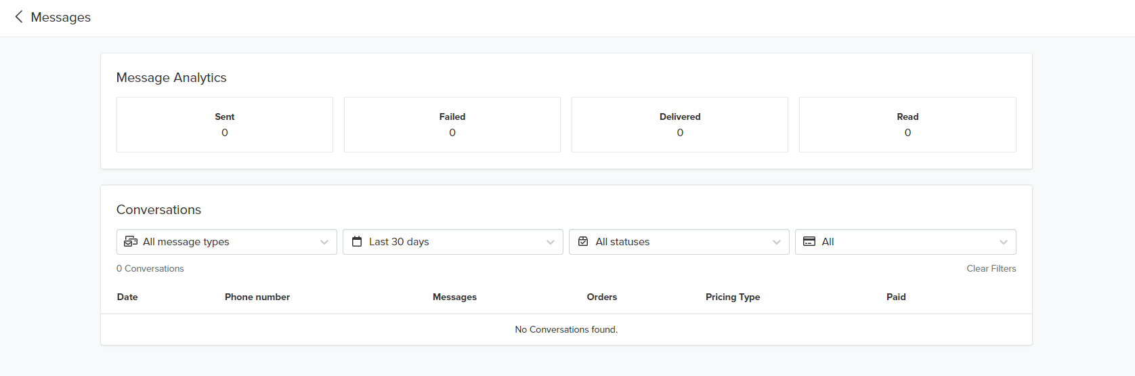Sort by the Date column header
1135x376 pixels.
tap(127, 297)
